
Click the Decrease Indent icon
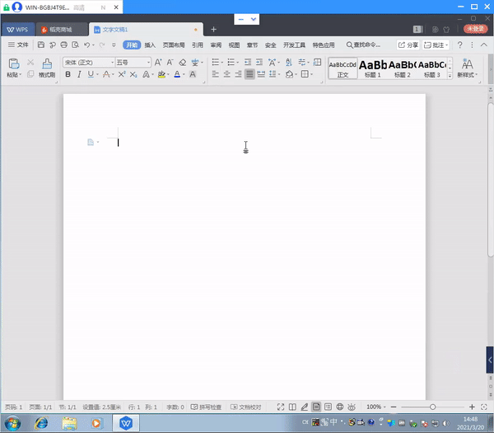pyautogui.click(x=248, y=62)
